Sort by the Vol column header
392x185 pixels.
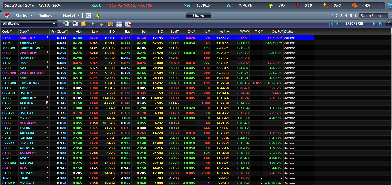click(222, 32)
